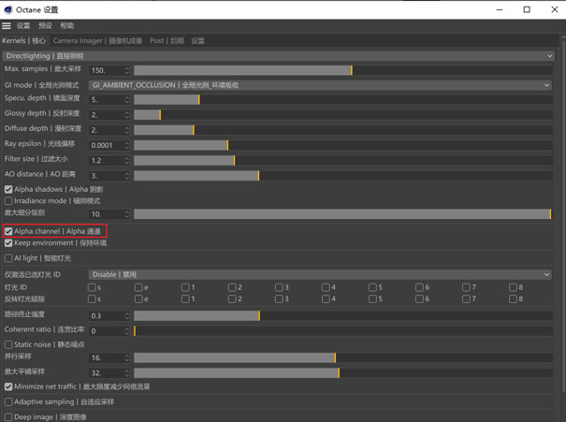Check 反转灯光链接 box s
The image size is (566, 422).
pos(92,298)
